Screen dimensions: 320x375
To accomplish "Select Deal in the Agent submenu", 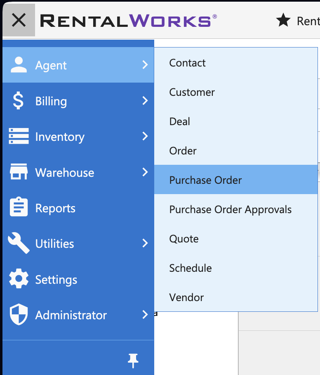I will tap(236, 121).
